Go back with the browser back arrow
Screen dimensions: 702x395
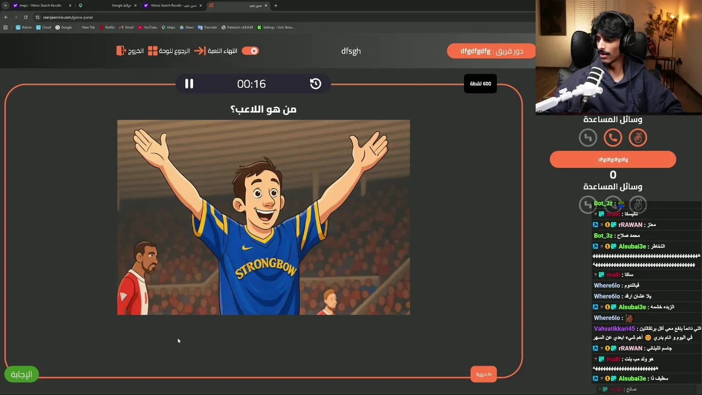tap(5, 17)
